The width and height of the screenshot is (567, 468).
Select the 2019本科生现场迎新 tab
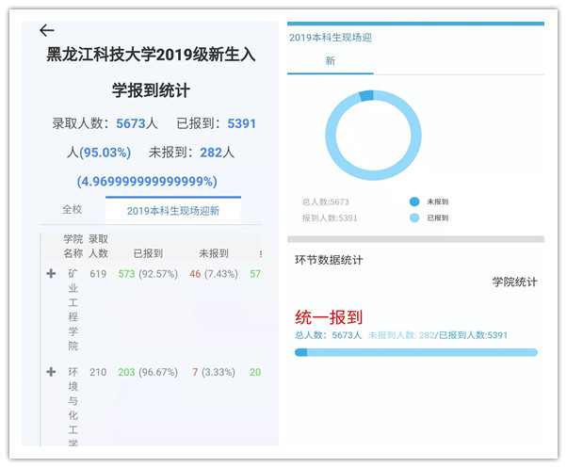tap(173, 211)
